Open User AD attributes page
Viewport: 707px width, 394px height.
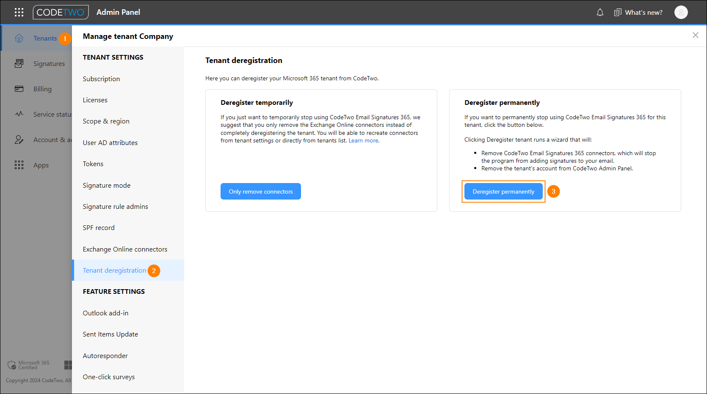tap(128, 142)
